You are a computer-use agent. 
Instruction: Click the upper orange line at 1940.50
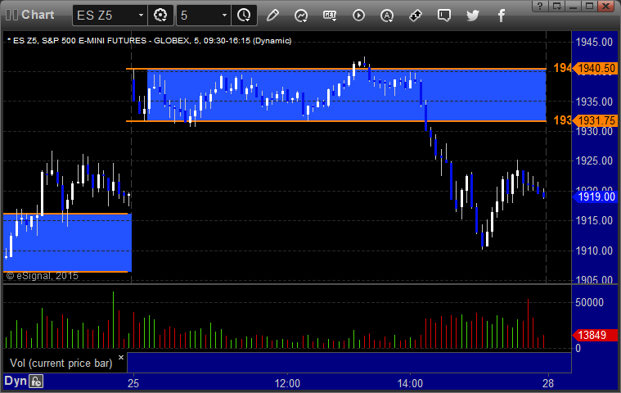coord(335,69)
